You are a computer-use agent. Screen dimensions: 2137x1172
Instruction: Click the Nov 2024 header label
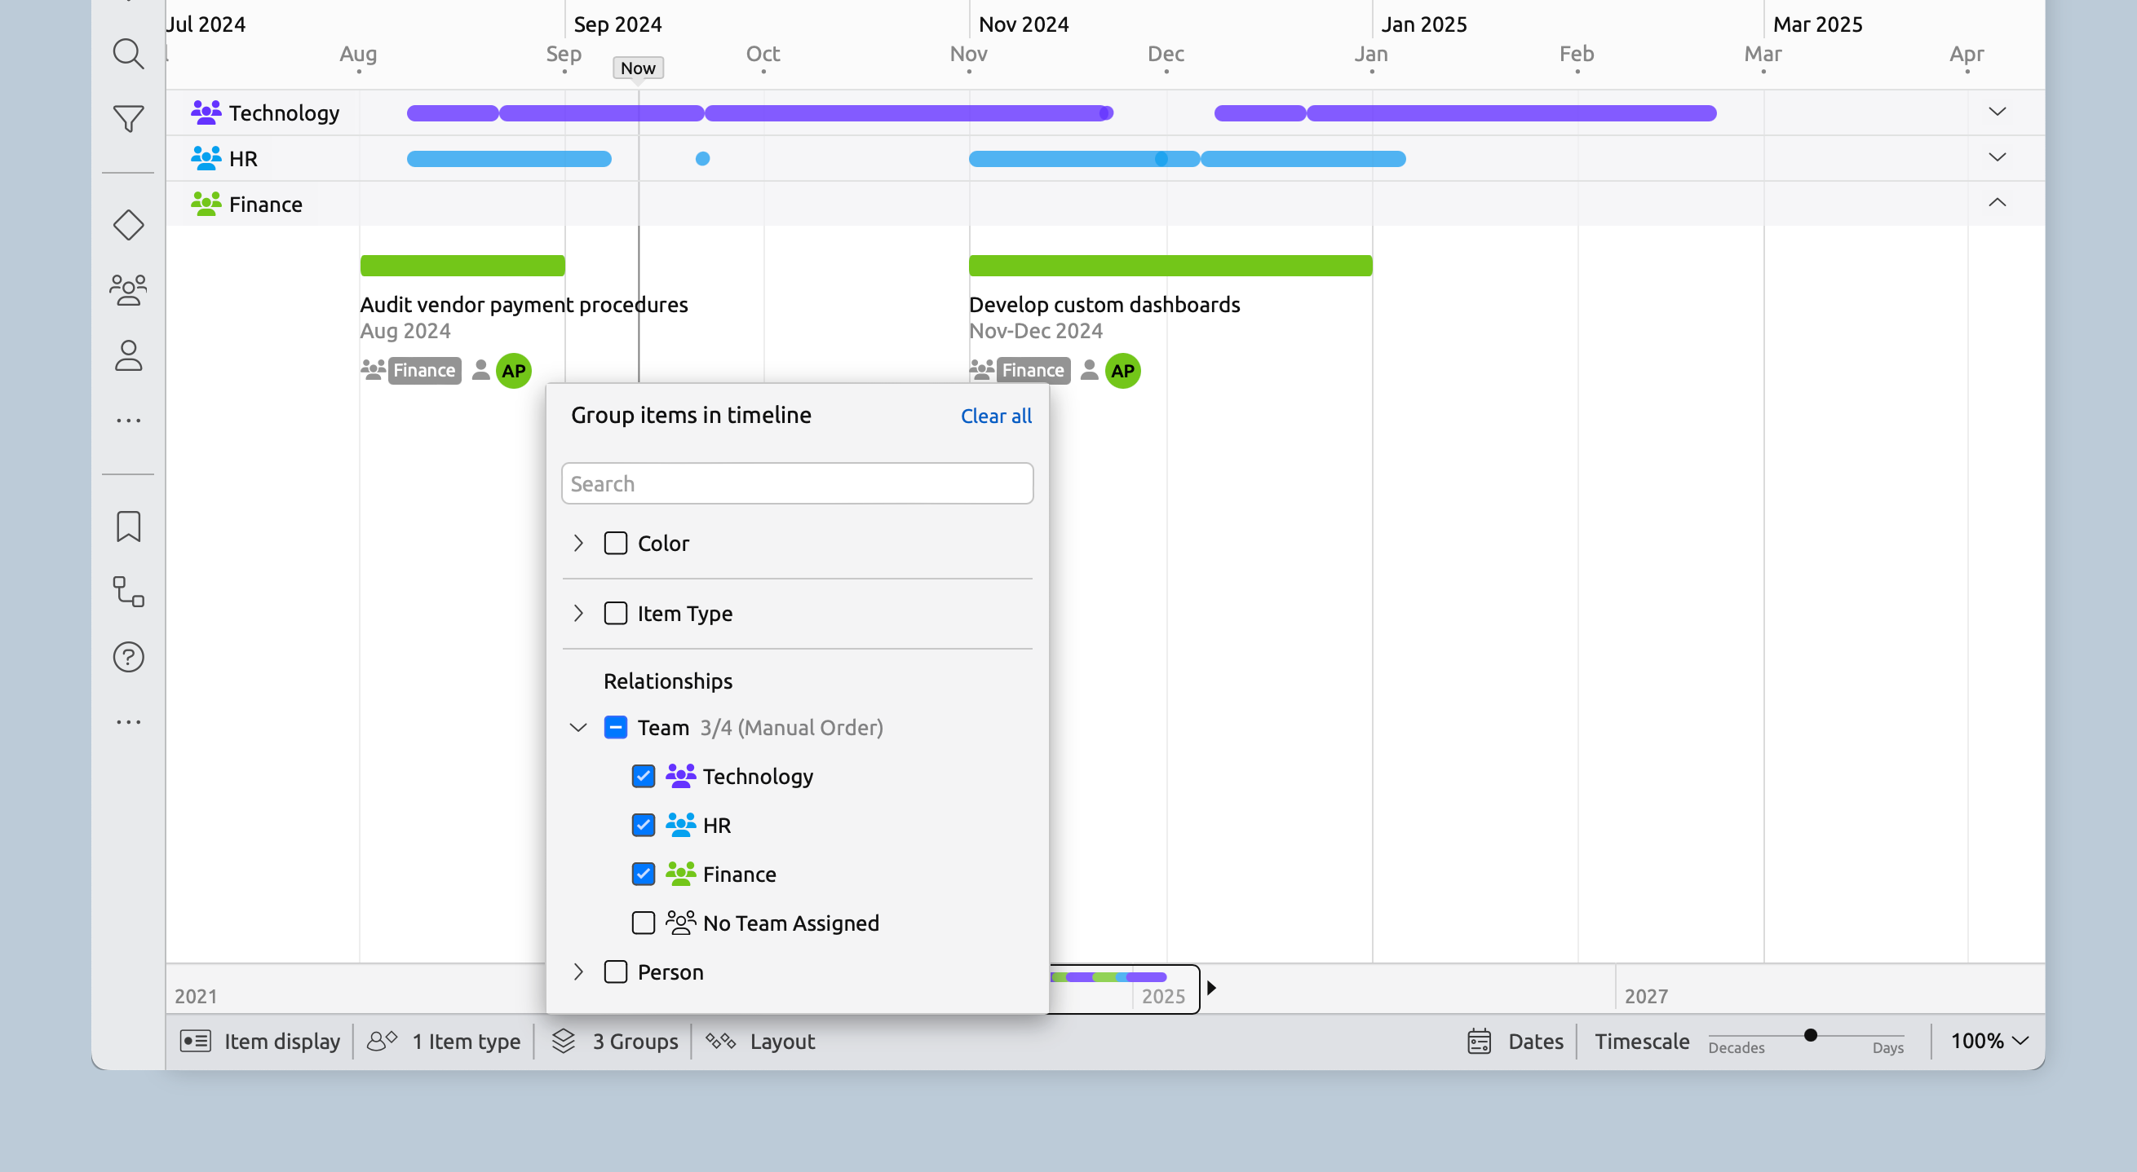click(1024, 24)
